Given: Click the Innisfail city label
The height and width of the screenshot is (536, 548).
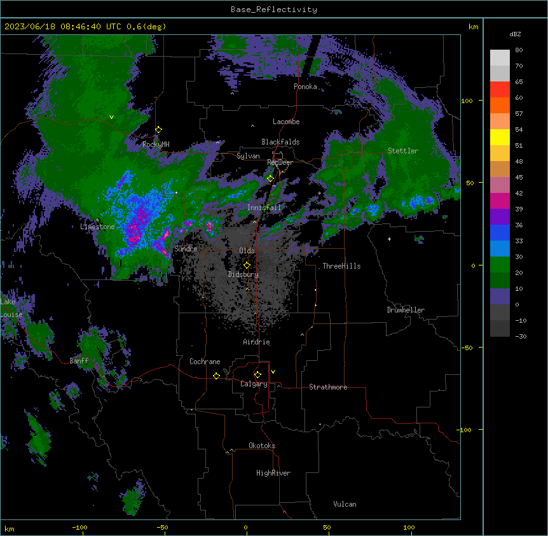Looking at the screenshot, I should [x=264, y=208].
